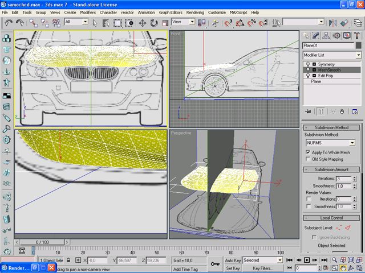Screen dimensions: 365x273
Task: Click the Zoom magnifier viewport tool
Action: tap(334, 260)
